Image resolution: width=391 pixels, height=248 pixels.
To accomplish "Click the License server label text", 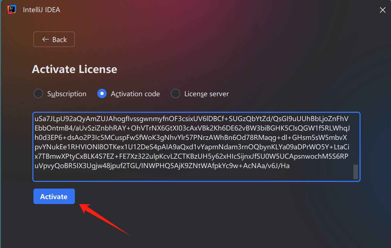I will pos(206,94).
